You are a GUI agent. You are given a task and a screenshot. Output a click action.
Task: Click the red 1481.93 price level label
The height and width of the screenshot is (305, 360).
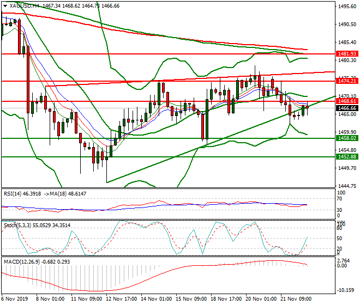[347, 54]
